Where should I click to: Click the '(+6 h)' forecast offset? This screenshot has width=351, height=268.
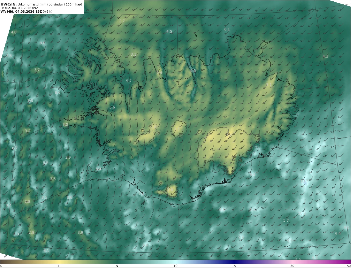pos(47,12)
